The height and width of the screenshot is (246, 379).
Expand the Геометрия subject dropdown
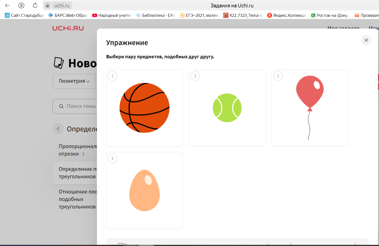74,81
